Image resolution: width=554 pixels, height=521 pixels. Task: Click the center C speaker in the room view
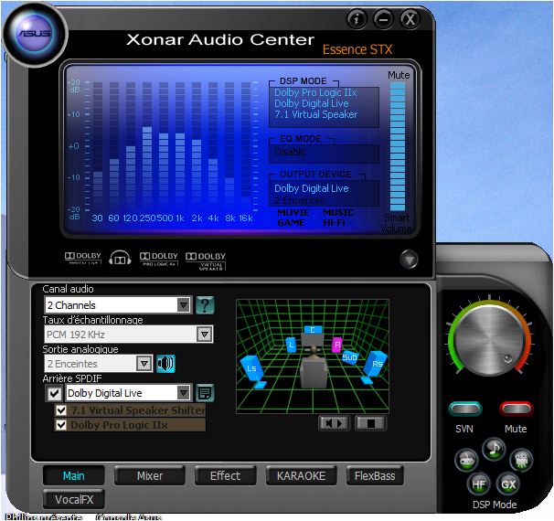313,330
